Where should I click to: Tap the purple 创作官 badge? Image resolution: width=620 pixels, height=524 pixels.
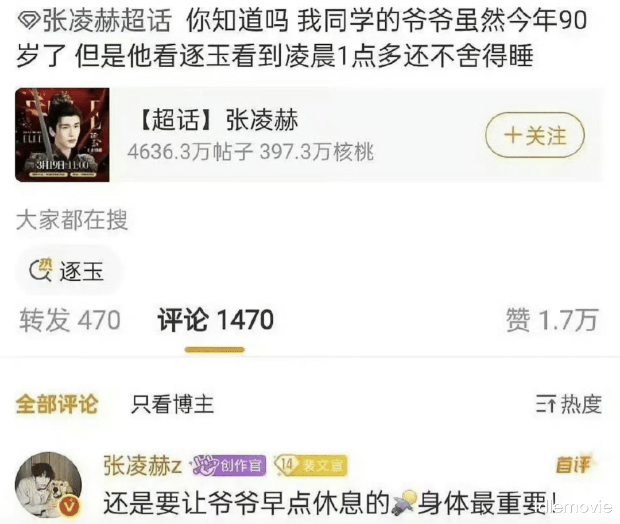pos(229,466)
